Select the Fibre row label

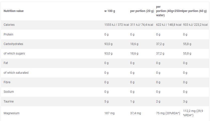click(7, 82)
